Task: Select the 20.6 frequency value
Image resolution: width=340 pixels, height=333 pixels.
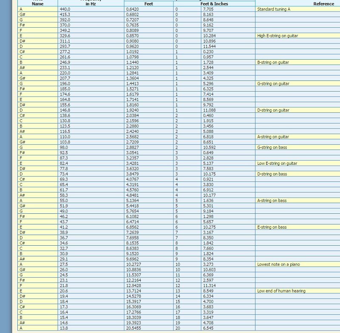Action: (91, 291)
